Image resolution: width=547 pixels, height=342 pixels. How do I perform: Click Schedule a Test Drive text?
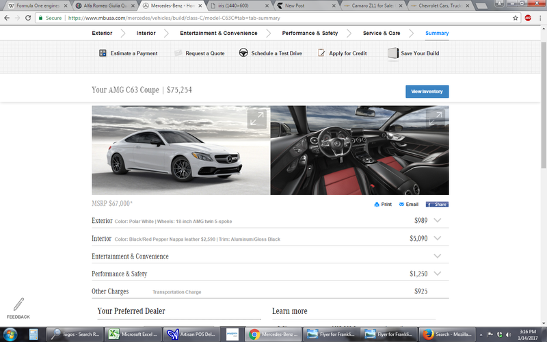click(x=277, y=53)
